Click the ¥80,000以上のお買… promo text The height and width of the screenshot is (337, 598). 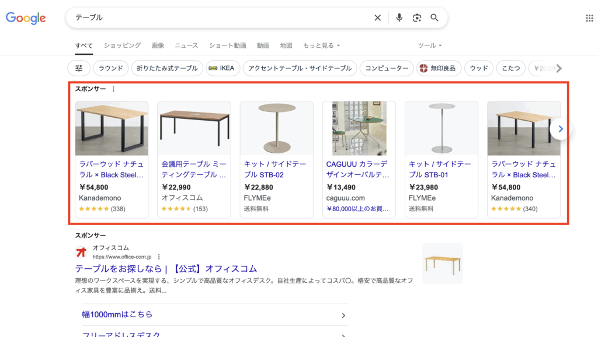(357, 209)
